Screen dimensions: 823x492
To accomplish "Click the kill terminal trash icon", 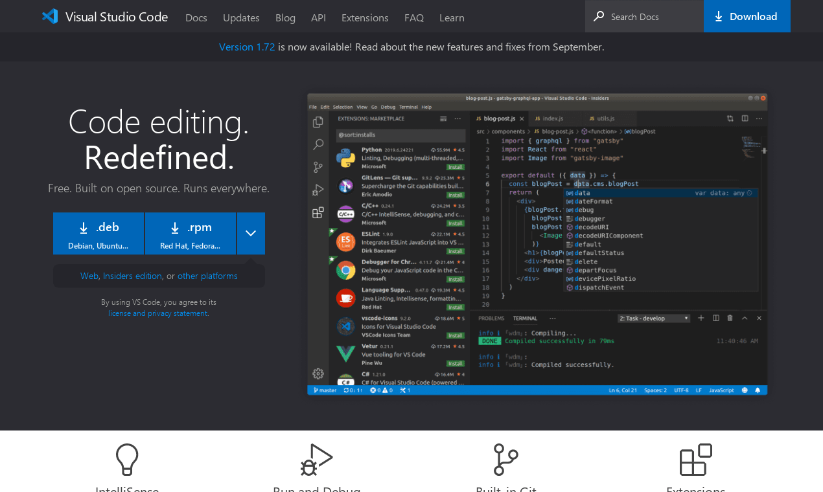I will pos(730,318).
